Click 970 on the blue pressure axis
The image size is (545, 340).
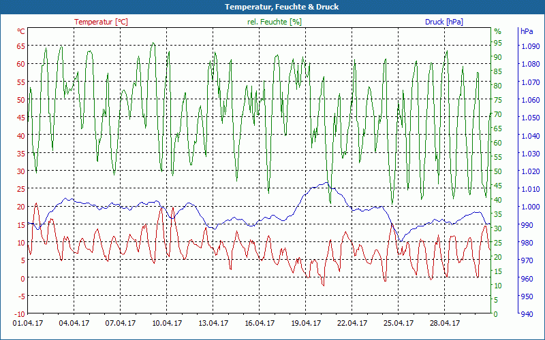coord(527,260)
